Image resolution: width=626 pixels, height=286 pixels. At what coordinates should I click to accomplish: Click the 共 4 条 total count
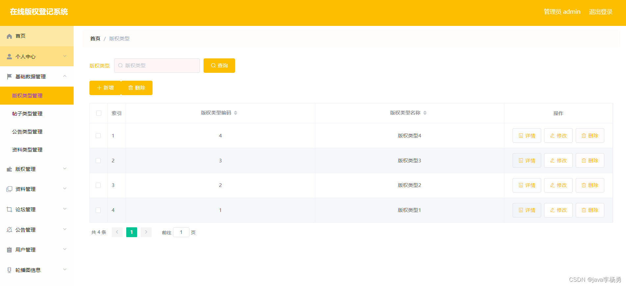point(99,232)
